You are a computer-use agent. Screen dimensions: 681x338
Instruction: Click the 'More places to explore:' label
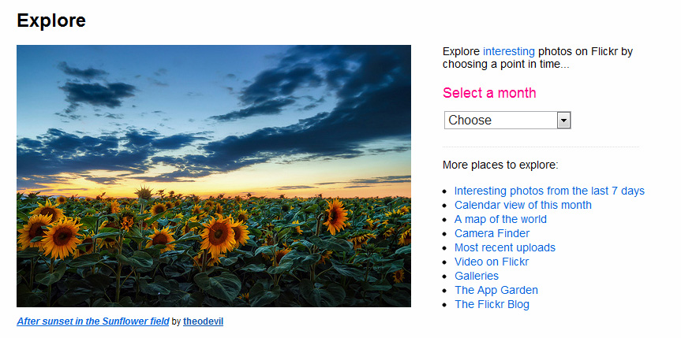500,165
